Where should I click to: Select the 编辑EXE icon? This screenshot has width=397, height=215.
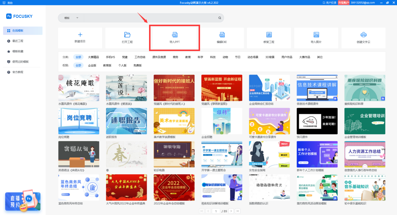222,35
